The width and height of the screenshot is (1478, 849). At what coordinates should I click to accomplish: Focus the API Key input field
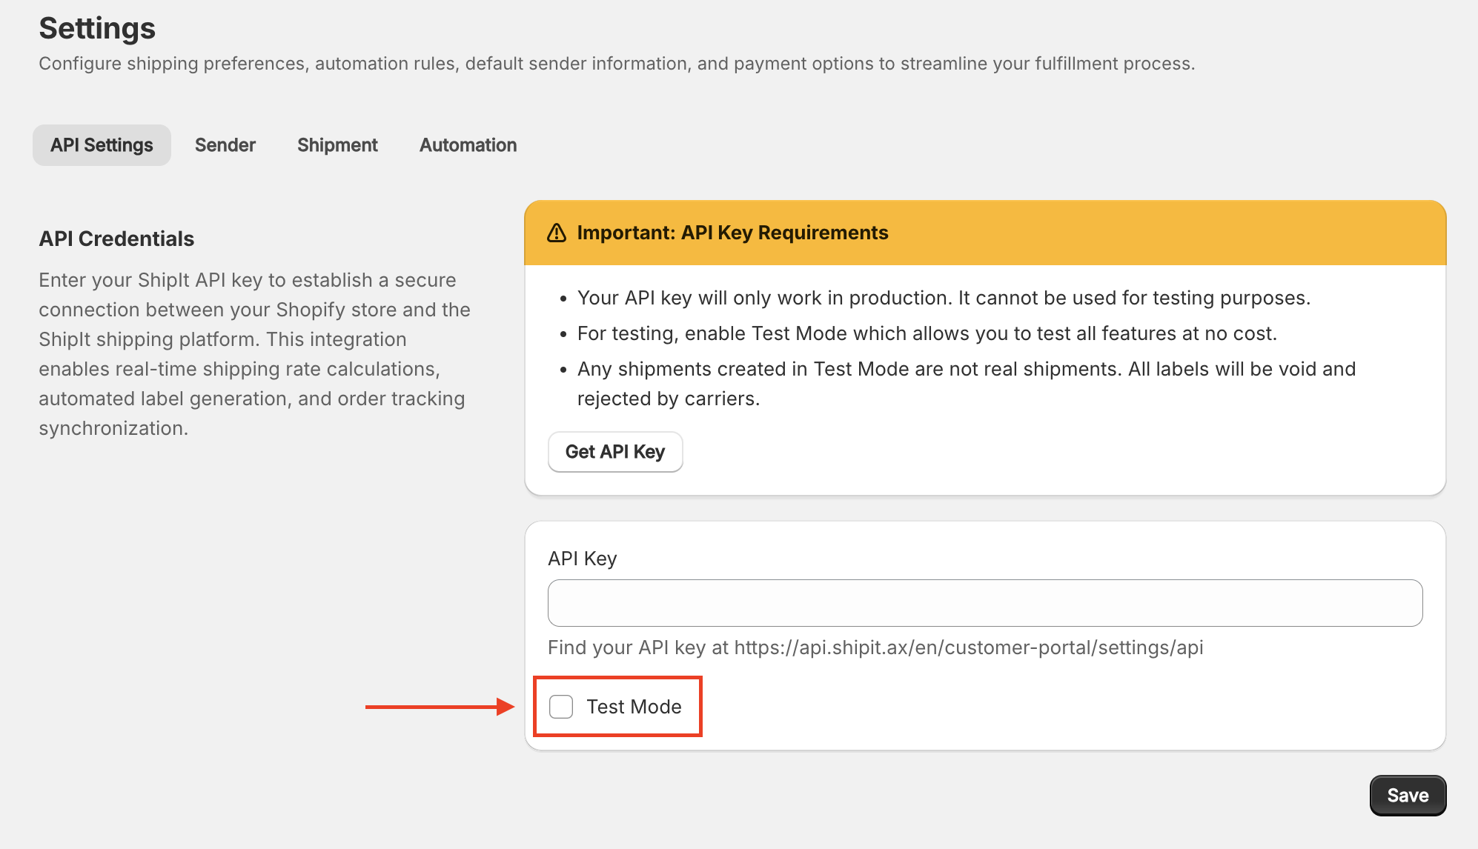pyautogui.click(x=984, y=603)
